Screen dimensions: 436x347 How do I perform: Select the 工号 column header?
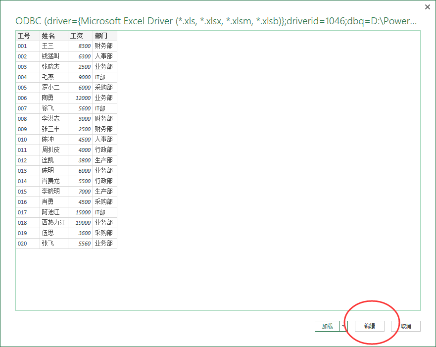point(27,36)
